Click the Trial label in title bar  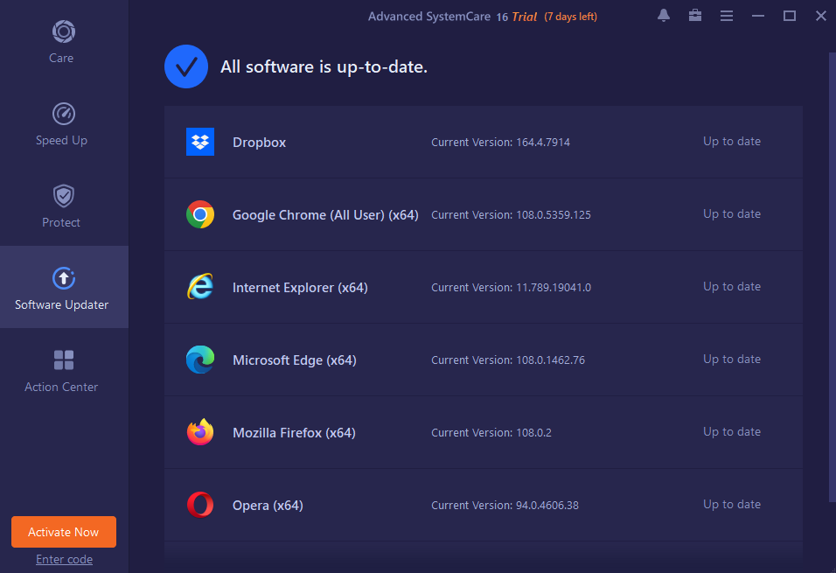click(524, 17)
